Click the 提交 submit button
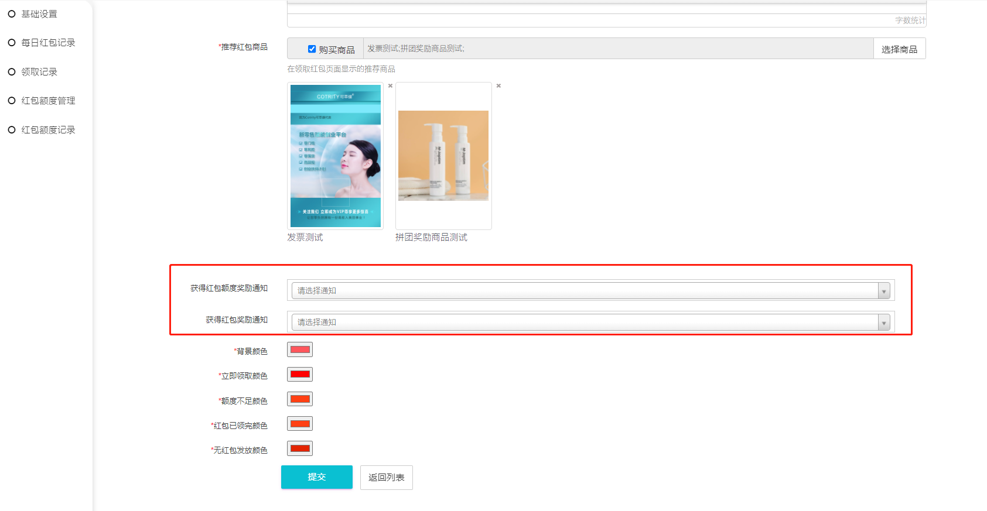 click(316, 477)
